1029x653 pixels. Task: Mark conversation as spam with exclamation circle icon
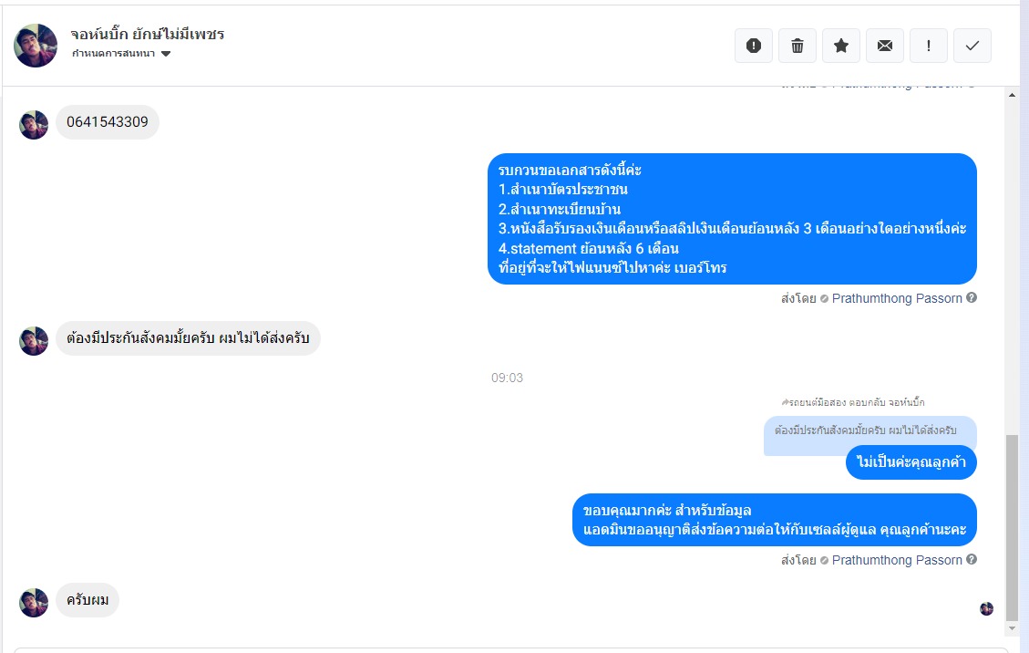[754, 46]
